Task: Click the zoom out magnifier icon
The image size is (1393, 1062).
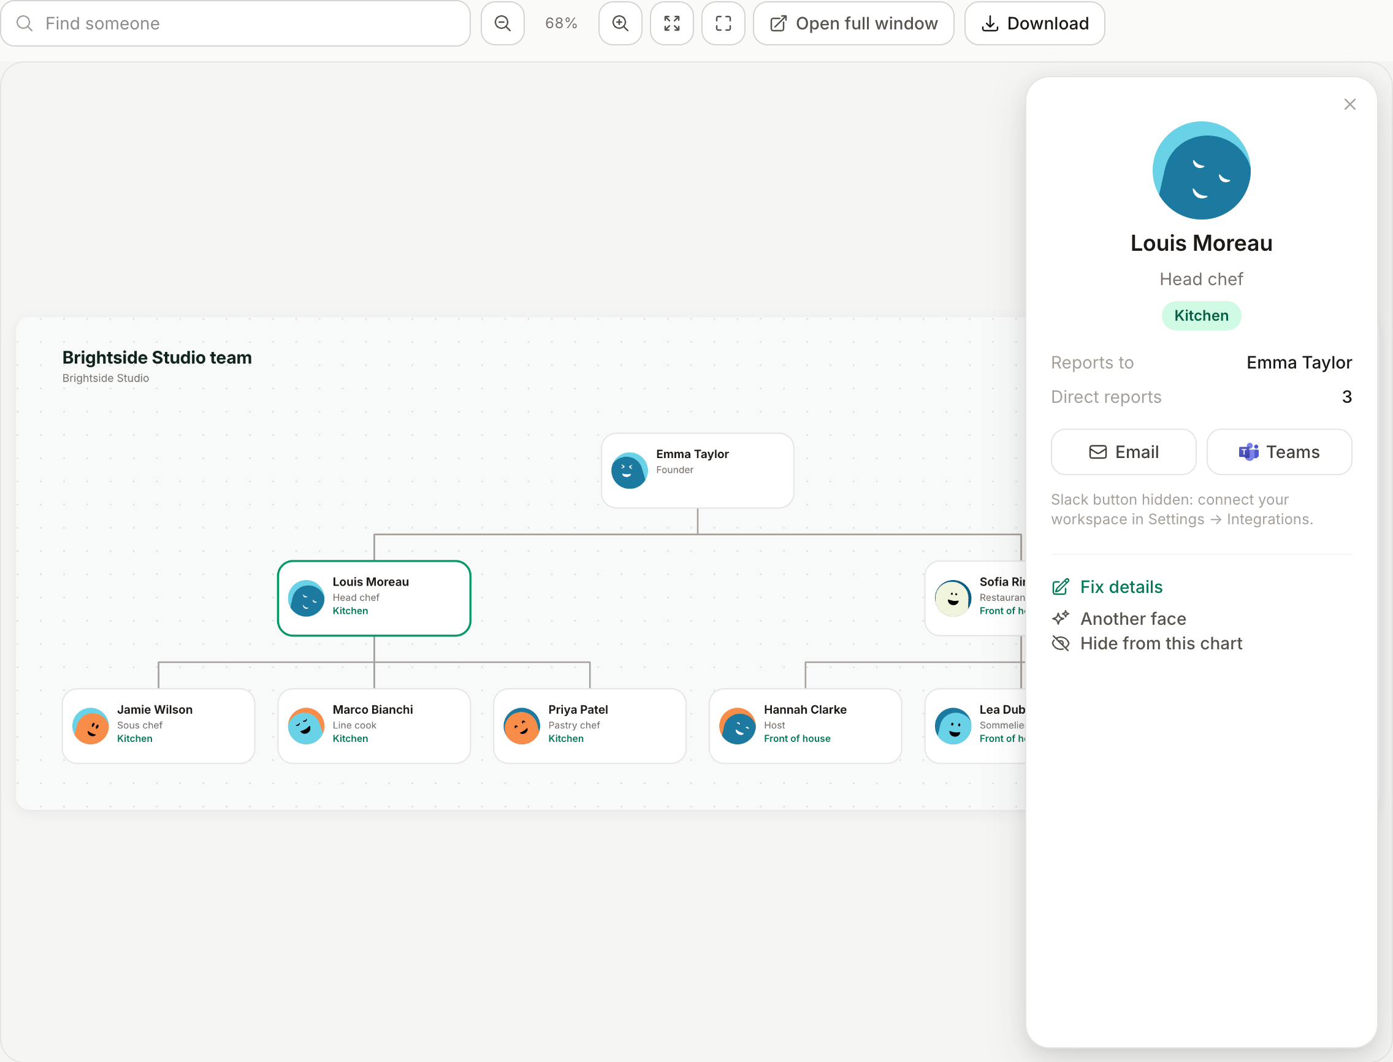Action: (503, 23)
